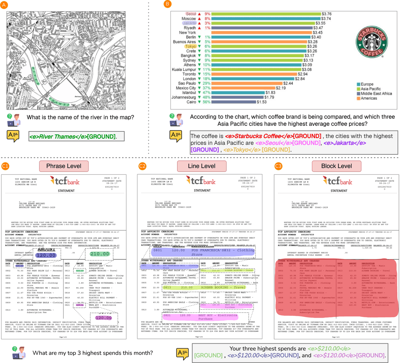401x363 pixels.
Task: Click the answer icon beside the River Thames reply
Action: coord(13,136)
